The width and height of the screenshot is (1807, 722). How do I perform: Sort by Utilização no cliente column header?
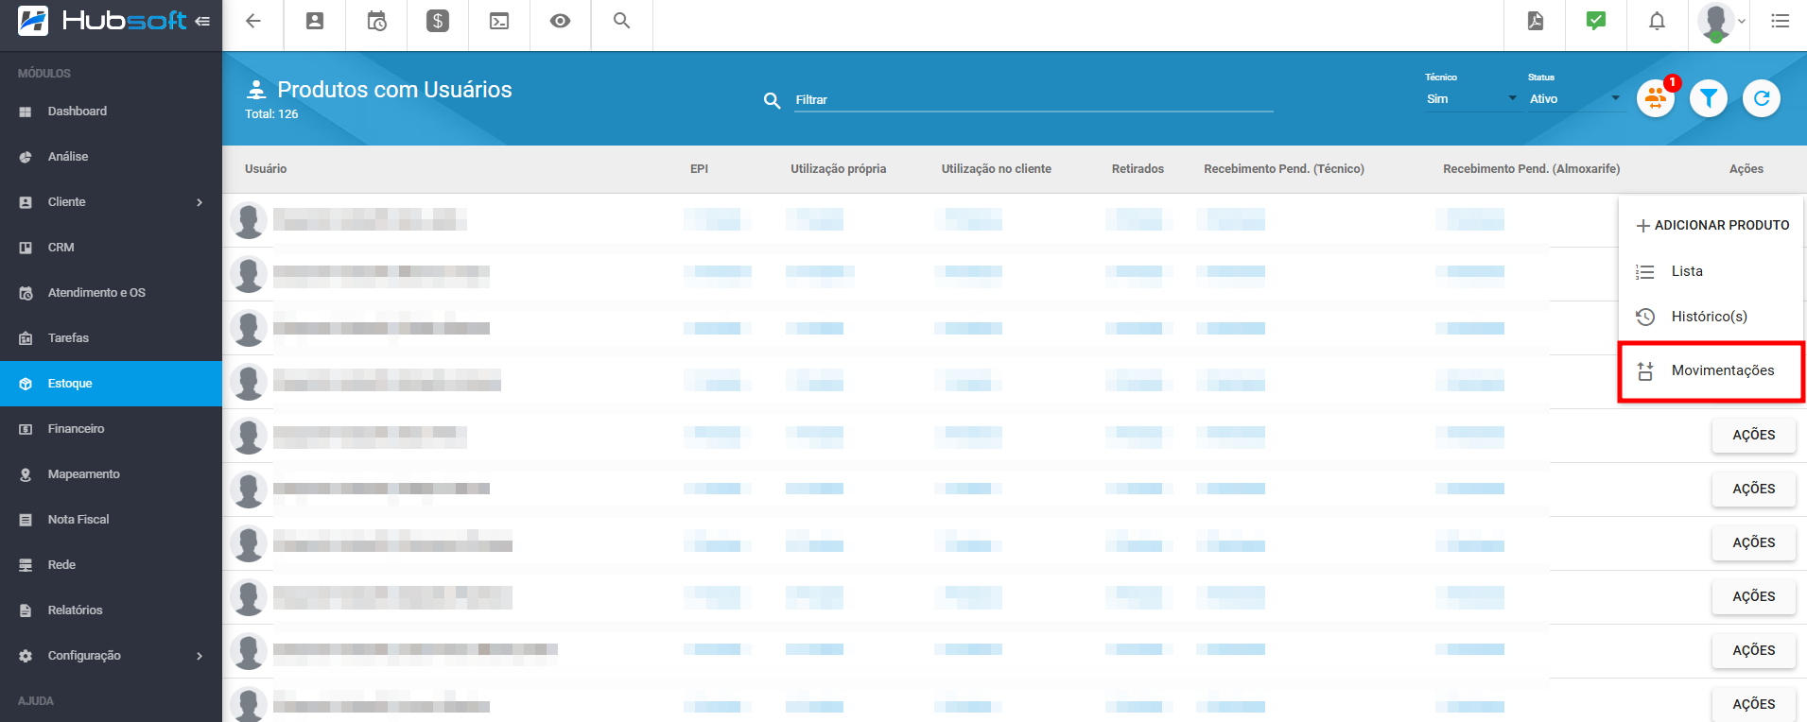tap(997, 169)
